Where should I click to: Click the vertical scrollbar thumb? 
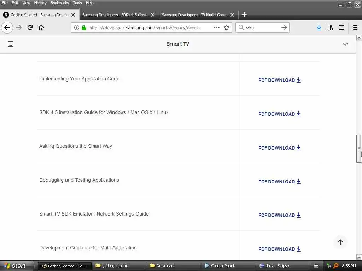359,149
